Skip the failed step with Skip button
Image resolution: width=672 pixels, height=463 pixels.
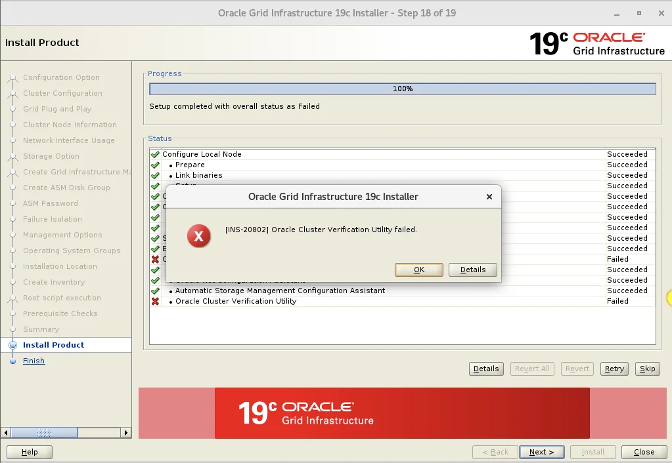point(647,369)
